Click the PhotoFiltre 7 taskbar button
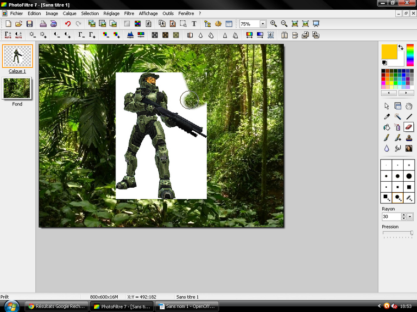417x312 pixels. coord(122,306)
